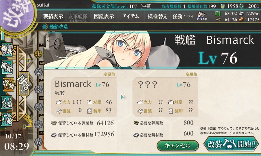Viewport: 261px width, 156px height.
Task: Open the 任務 quest menu
Action: [183, 16]
